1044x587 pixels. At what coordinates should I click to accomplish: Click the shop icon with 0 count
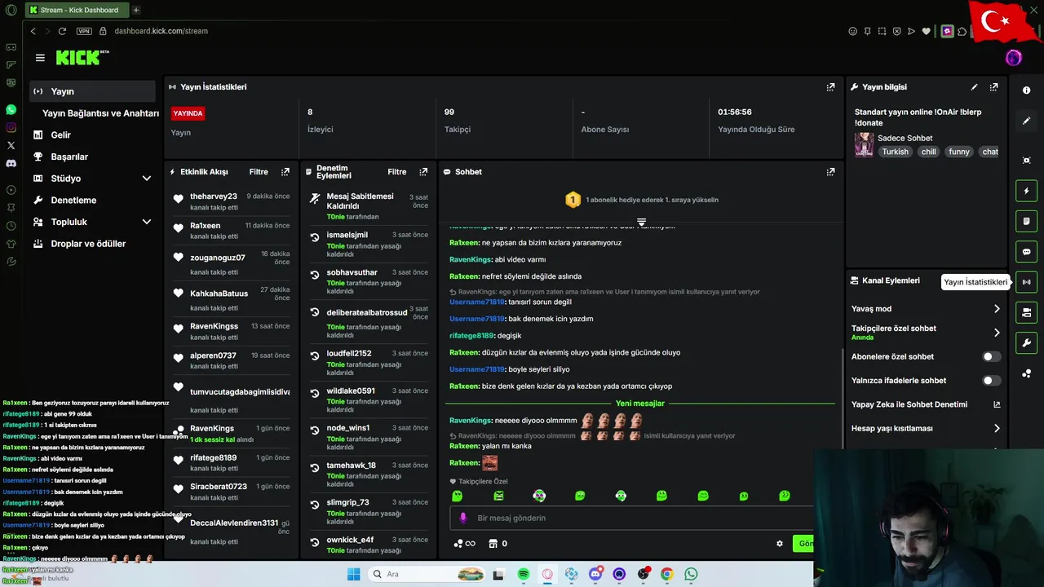tap(498, 544)
